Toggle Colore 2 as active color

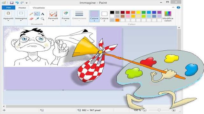104,16
